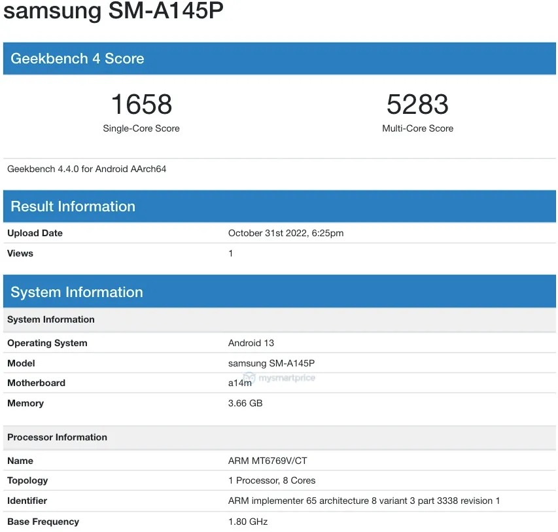Click the 1658 Single-Core score
Screen dimensions: 558x532
pos(141,103)
